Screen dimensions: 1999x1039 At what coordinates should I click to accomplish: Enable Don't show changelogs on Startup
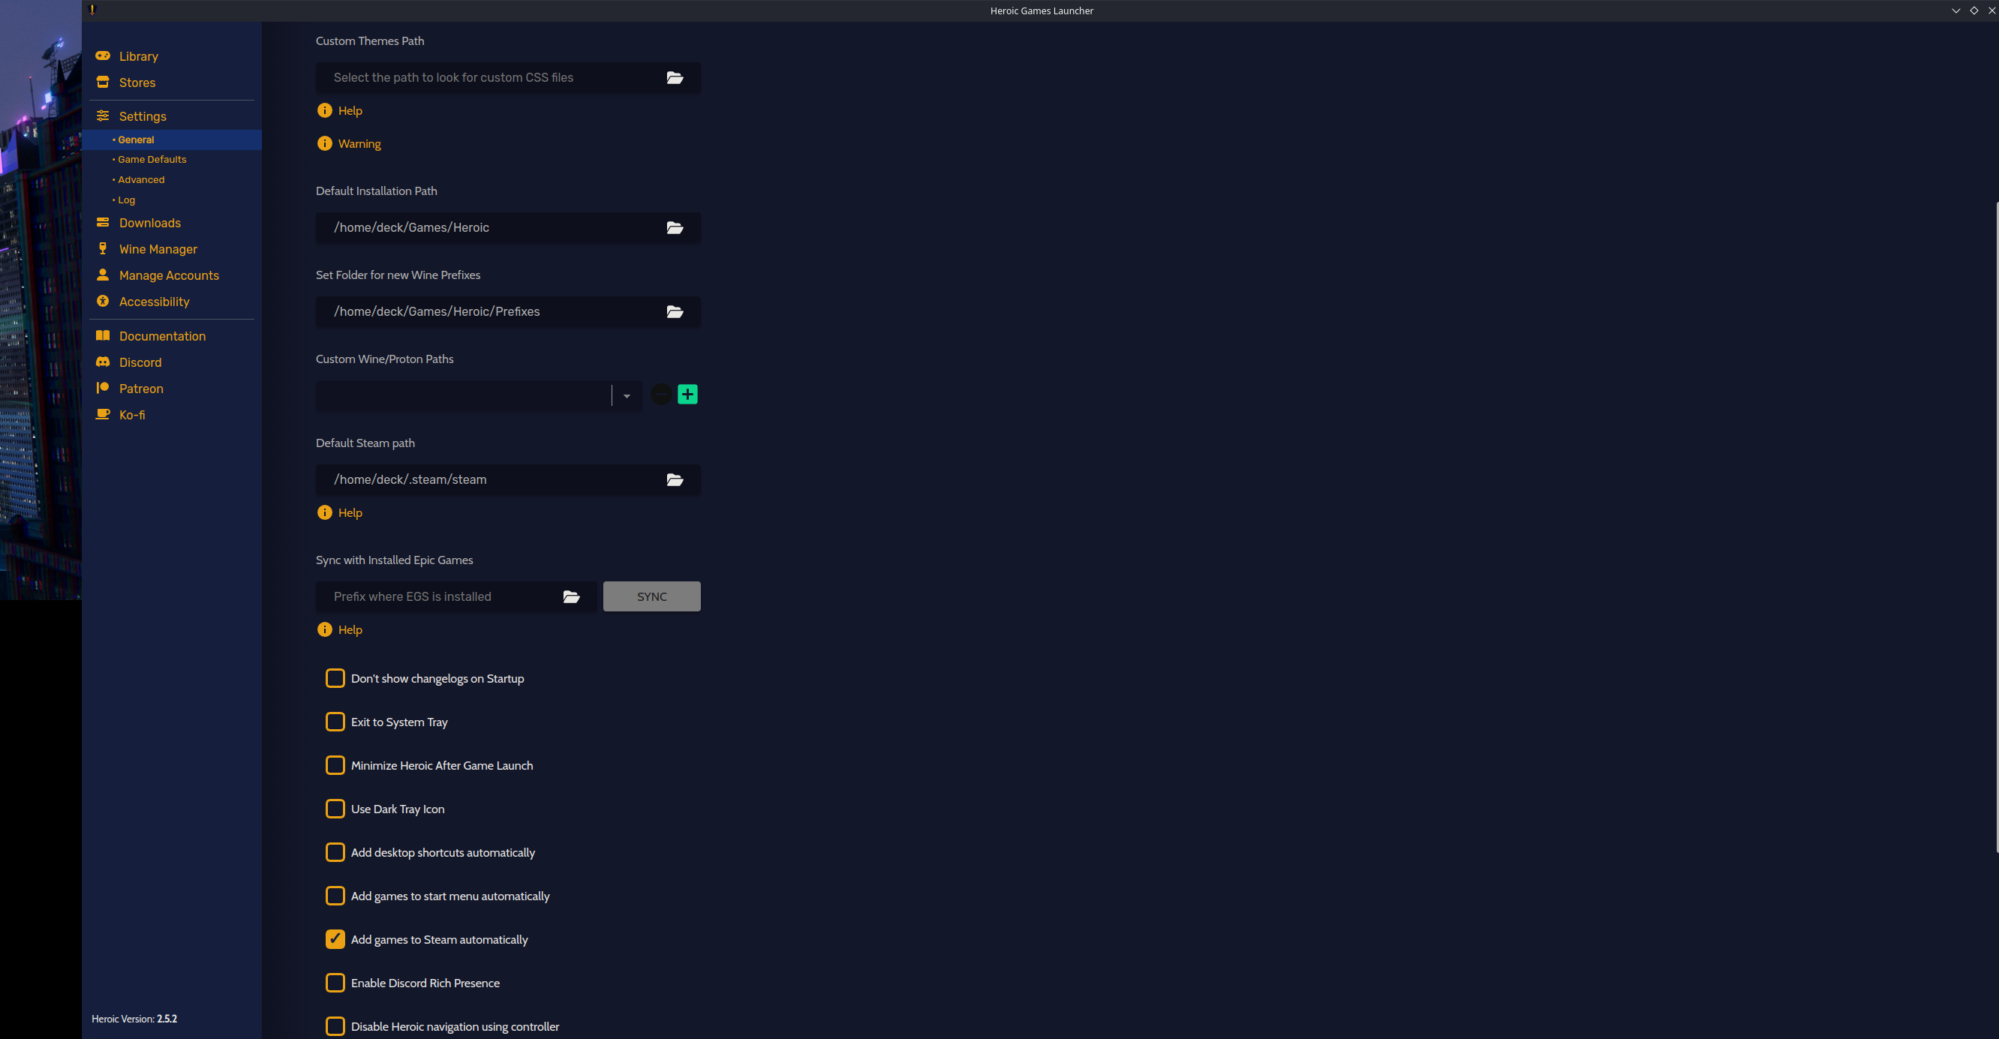(x=335, y=678)
